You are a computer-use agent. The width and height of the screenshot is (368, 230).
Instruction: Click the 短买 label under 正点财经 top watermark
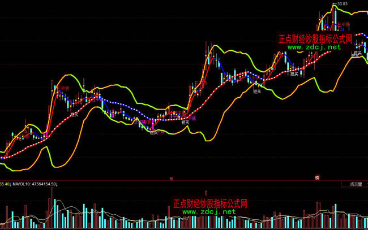tap(294, 73)
